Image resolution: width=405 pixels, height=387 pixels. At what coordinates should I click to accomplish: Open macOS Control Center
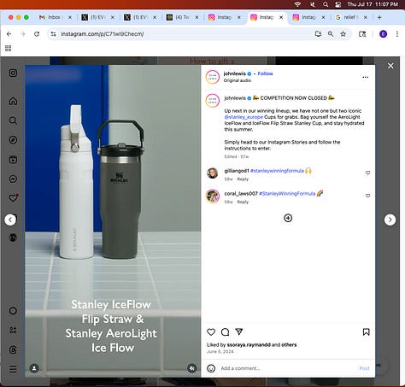pyautogui.click(x=338, y=4)
